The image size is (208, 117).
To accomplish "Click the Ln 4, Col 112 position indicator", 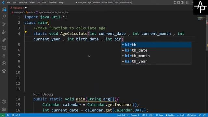I will [x=123, y=115].
